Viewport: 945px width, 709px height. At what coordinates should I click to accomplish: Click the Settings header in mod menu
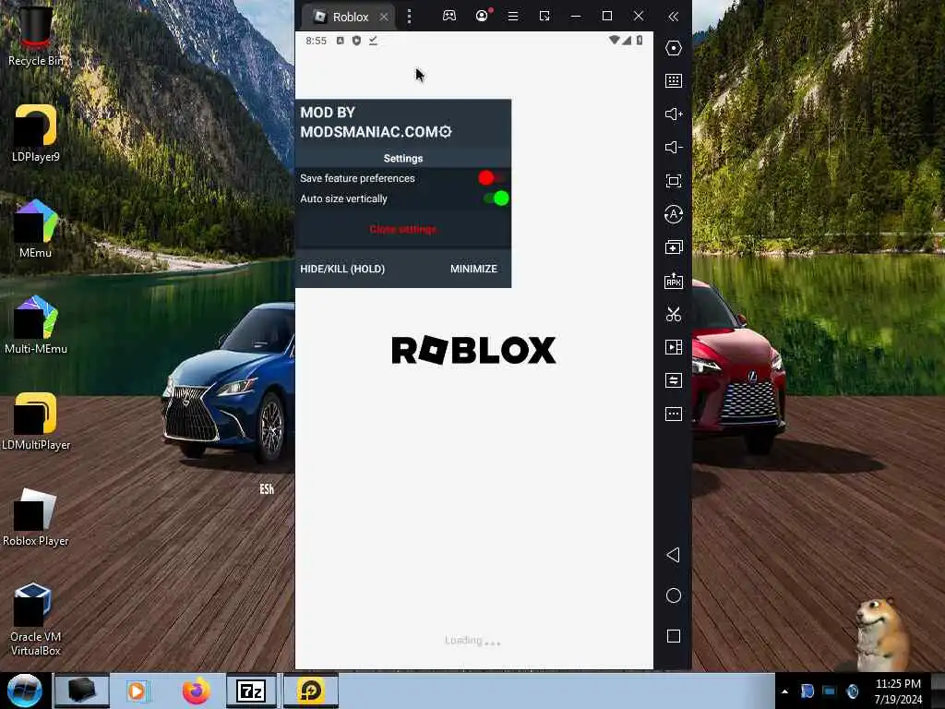(x=403, y=158)
